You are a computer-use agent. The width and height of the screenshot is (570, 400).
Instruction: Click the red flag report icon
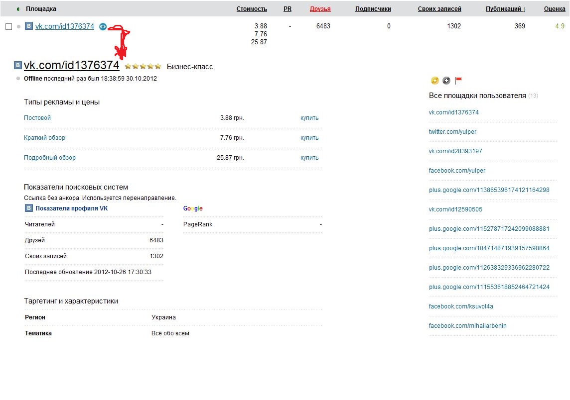[x=458, y=80]
